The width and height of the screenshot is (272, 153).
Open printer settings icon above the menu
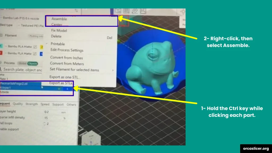click(x=76, y=11)
